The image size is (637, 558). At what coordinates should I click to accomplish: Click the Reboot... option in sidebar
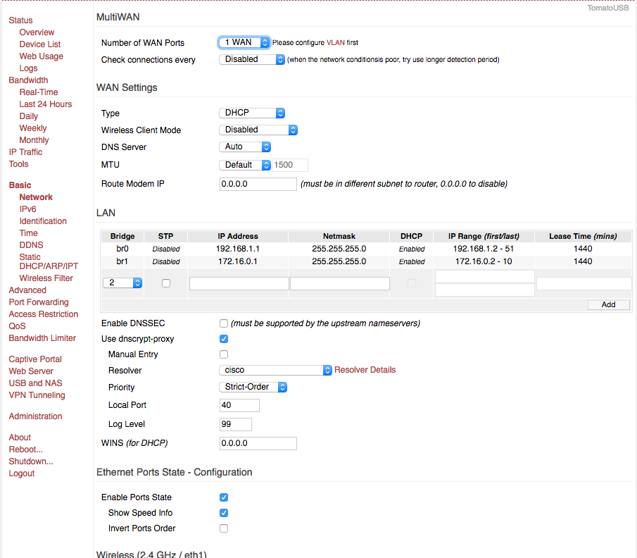pos(26,449)
